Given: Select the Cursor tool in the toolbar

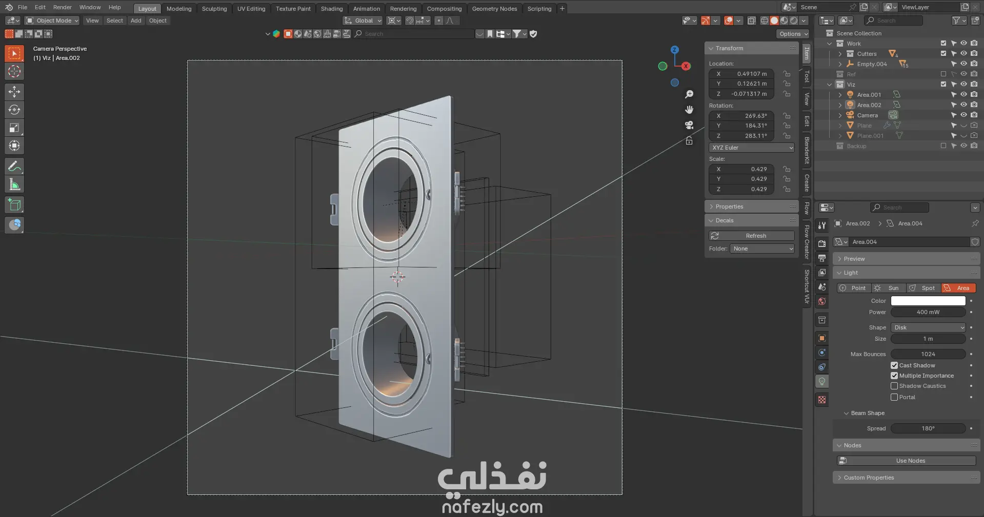Looking at the screenshot, I should tap(14, 71).
